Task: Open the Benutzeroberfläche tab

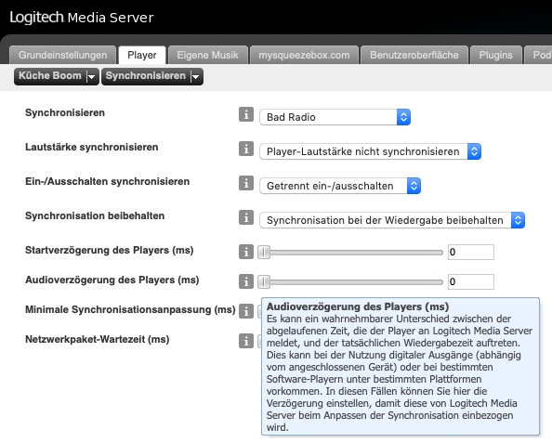Action: coord(414,55)
